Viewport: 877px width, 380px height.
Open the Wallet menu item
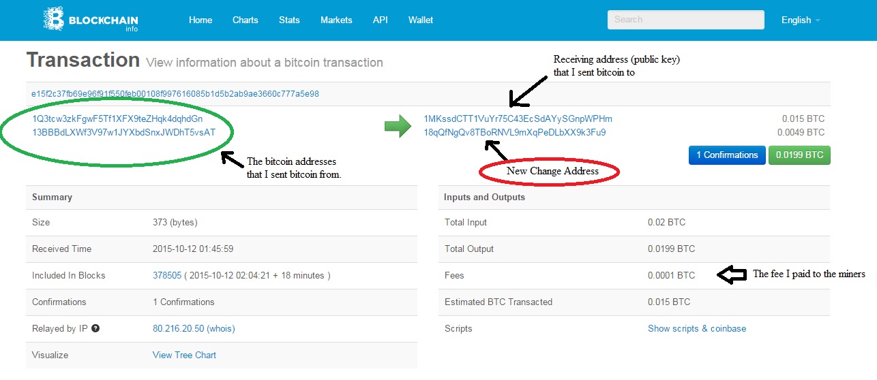pos(421,20)
